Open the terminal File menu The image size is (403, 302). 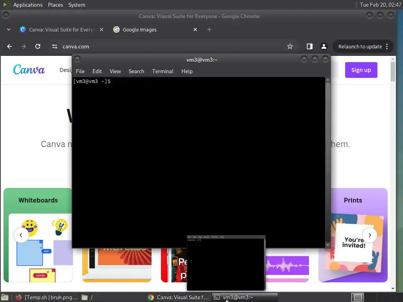80,72
